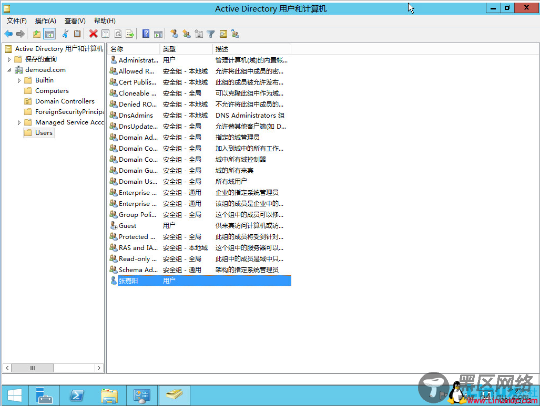Screen dimensions: 540x406
Task: Sort by 名称 column header
Action: click(133, 49)
